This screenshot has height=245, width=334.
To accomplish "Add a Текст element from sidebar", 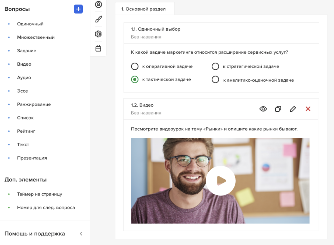I will tap(23, 145).
